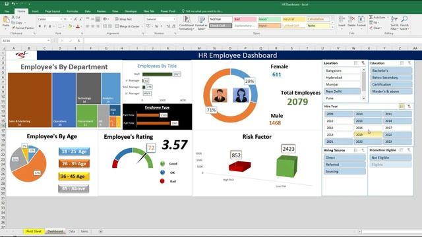This screenshot has width=422, height=237.
Task: Click the Tell me search box
Action: (202, 11)
